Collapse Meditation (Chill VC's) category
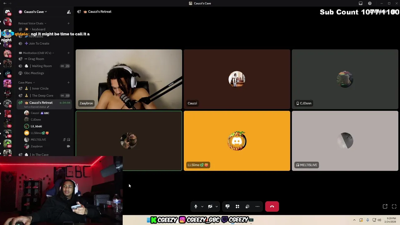The width and height of the screenshot is (400, 225). [x=36, y=53]
